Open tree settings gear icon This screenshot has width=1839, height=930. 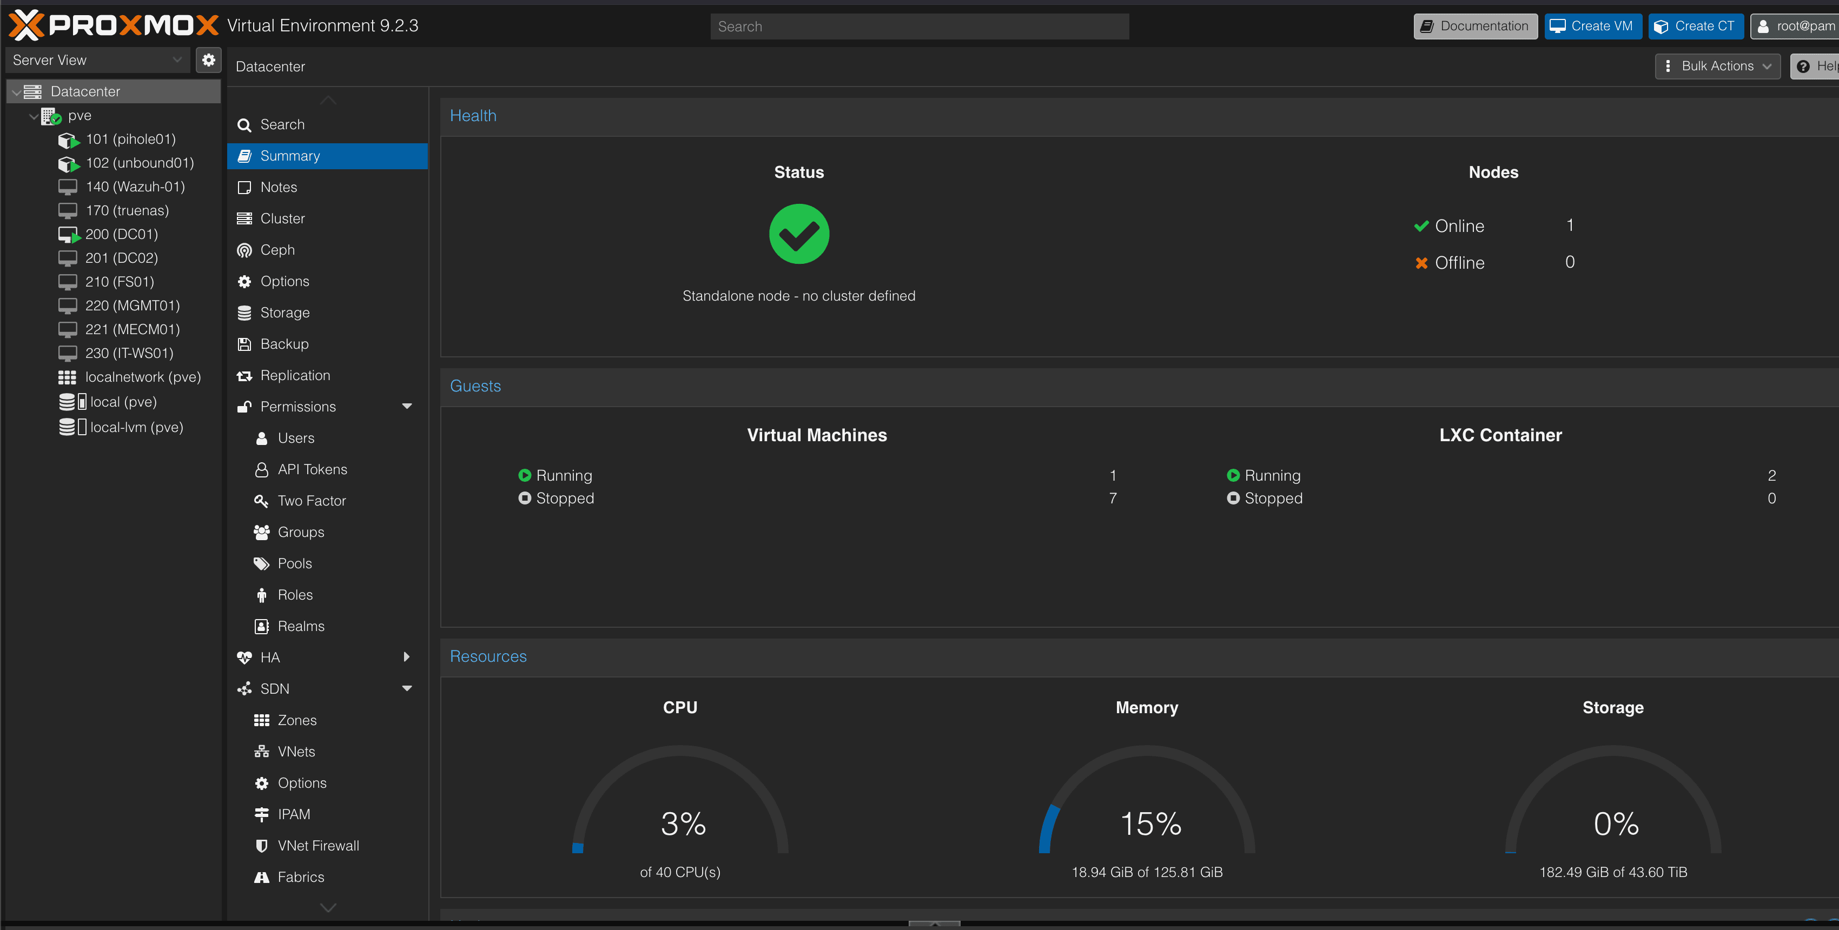coord(208,60)
